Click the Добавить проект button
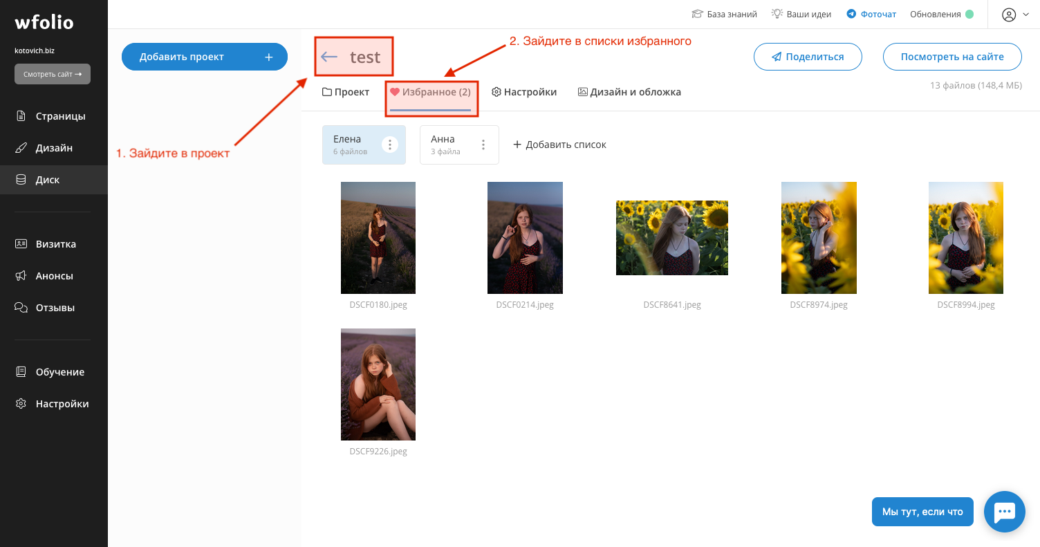The height and width of the screenshot is (547, 1040). tap(205, 57)
